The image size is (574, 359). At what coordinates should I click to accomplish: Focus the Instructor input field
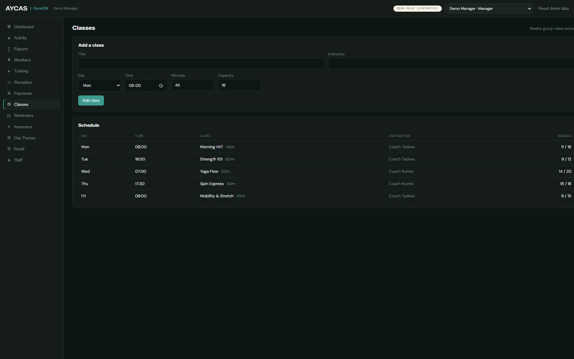(451, 64)
